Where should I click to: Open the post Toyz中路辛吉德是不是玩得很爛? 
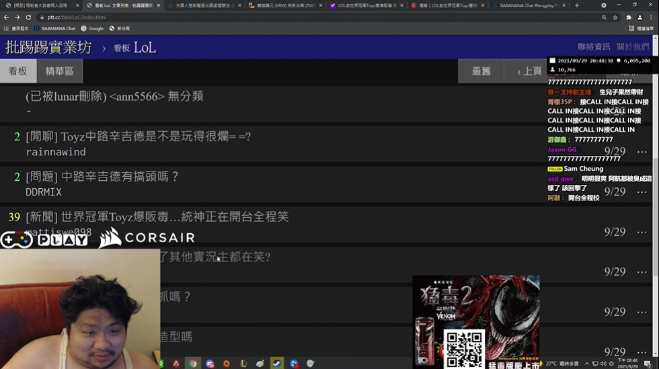coord(139,136)
